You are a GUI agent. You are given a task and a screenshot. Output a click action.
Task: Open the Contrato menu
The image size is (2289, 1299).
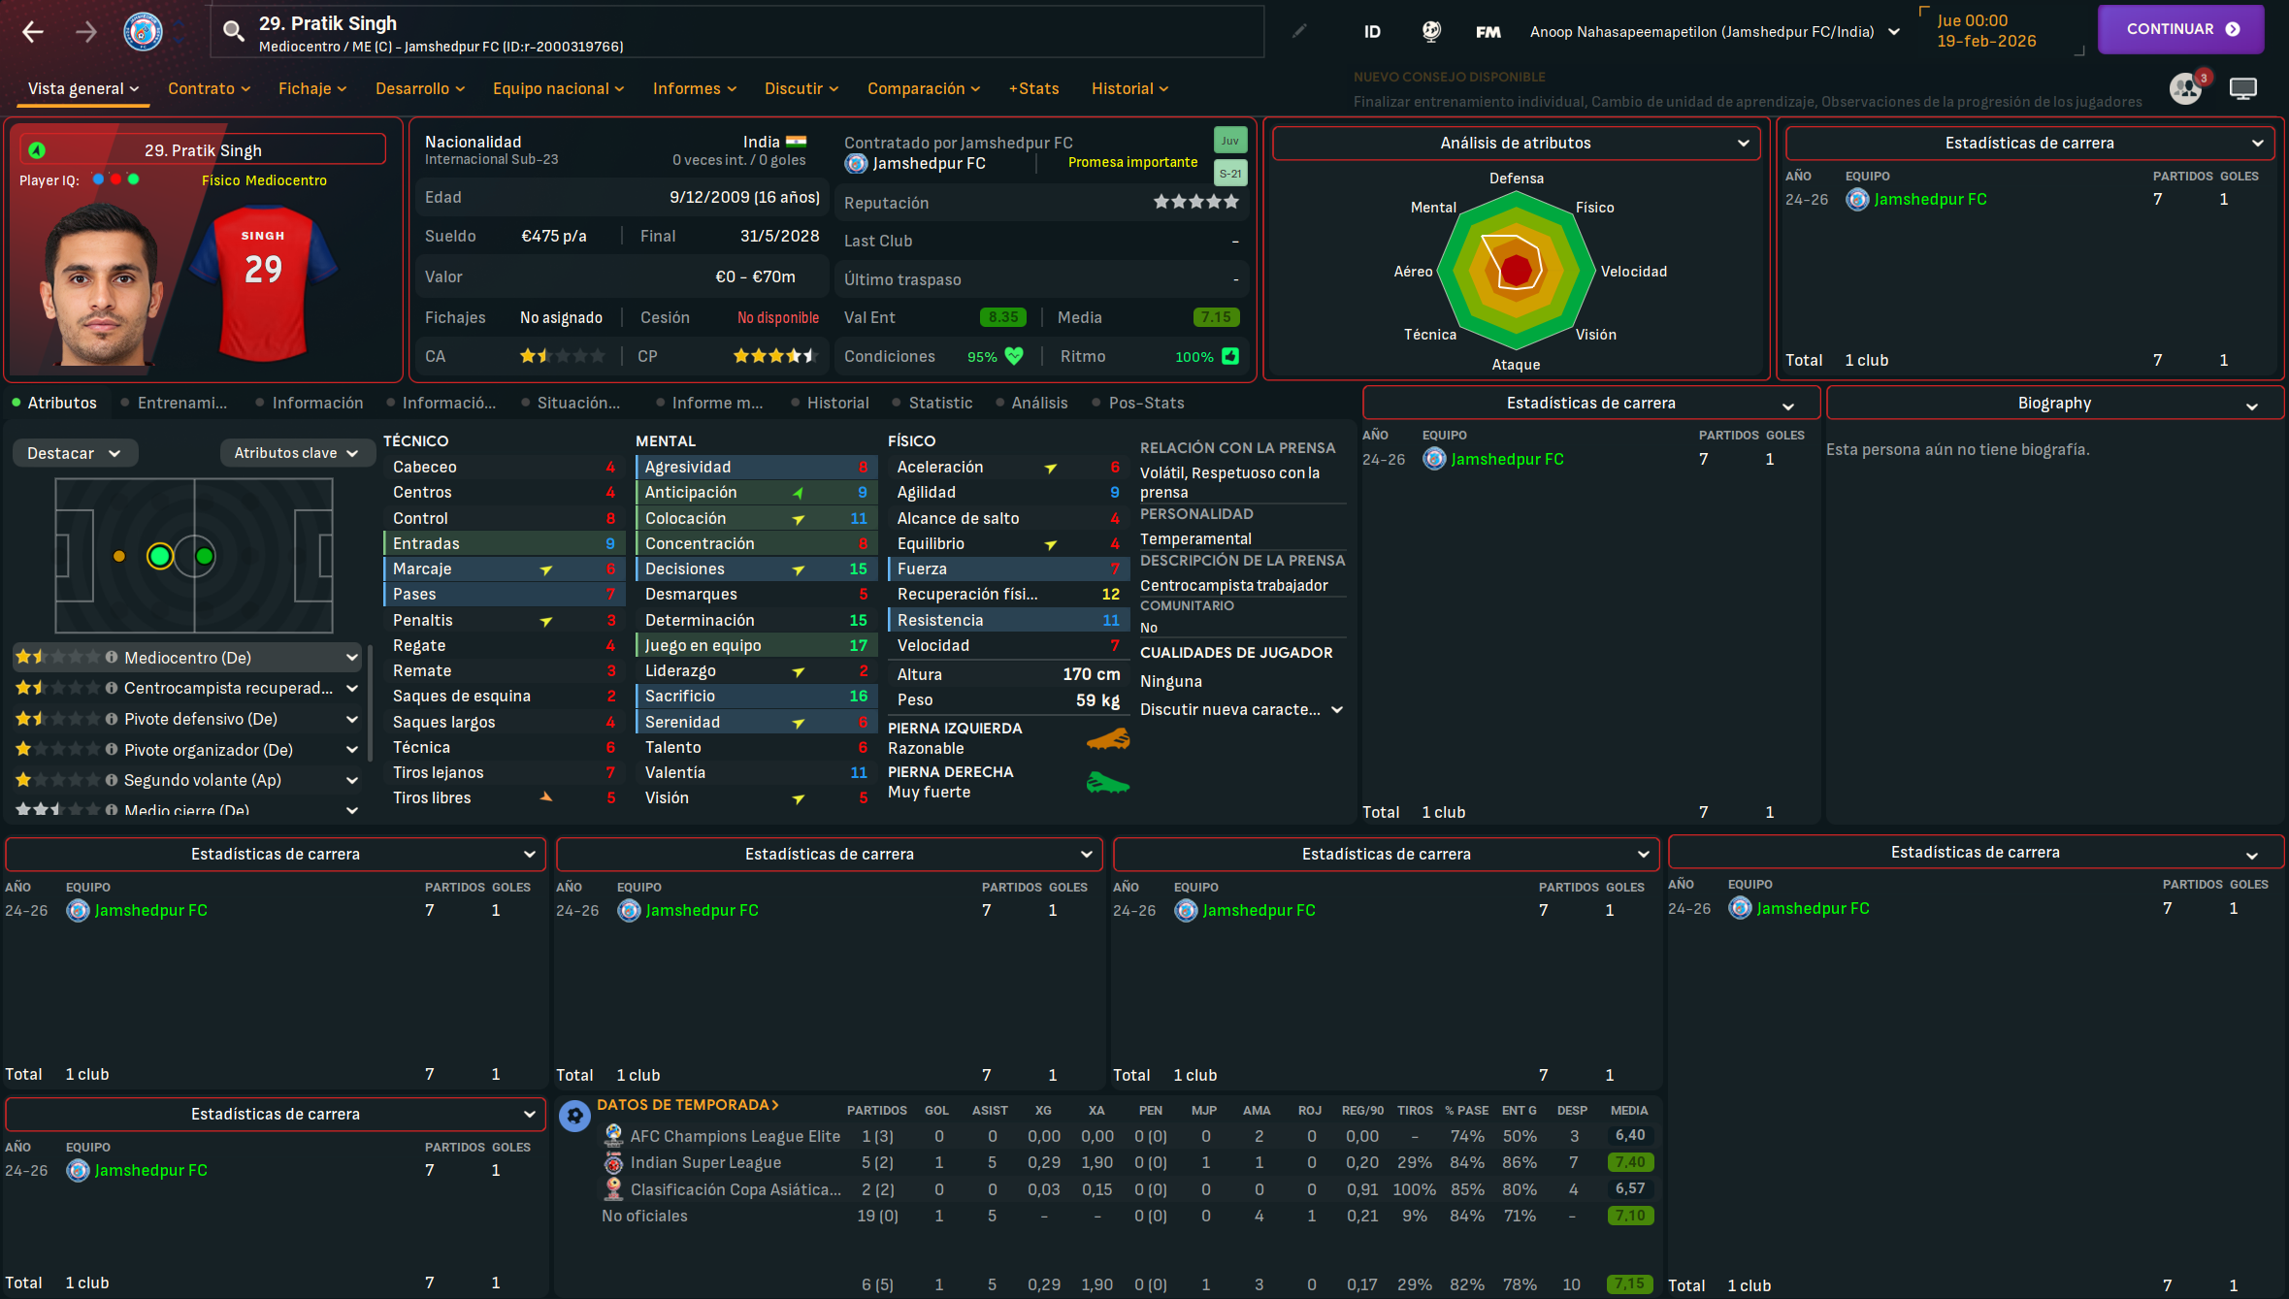coord(209,88)
